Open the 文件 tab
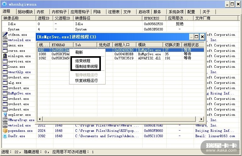Image resolution: width=242 pixels, height=156 pixels. (x=127, y=12)
